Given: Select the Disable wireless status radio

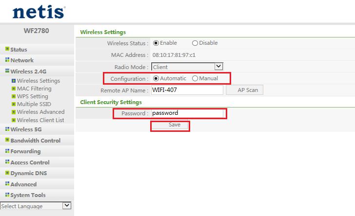Looking at the screenshot, I should pos(195,43).
